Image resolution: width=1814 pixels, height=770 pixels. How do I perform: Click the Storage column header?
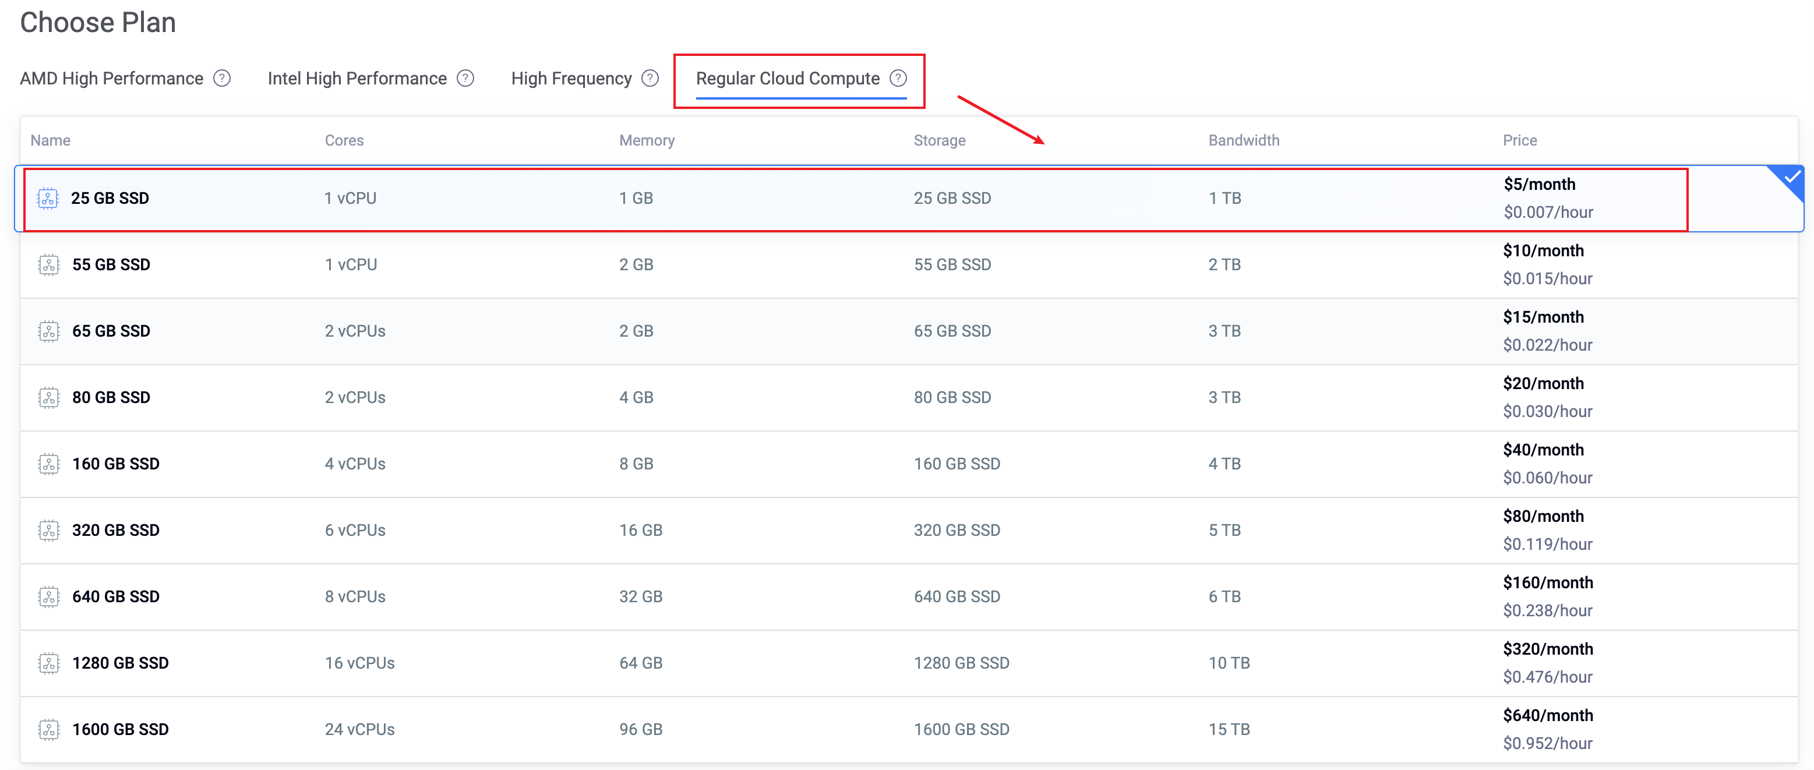940,140
